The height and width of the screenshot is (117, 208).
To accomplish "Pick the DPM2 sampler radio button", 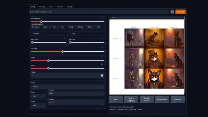I will click(x=70, y=27).
